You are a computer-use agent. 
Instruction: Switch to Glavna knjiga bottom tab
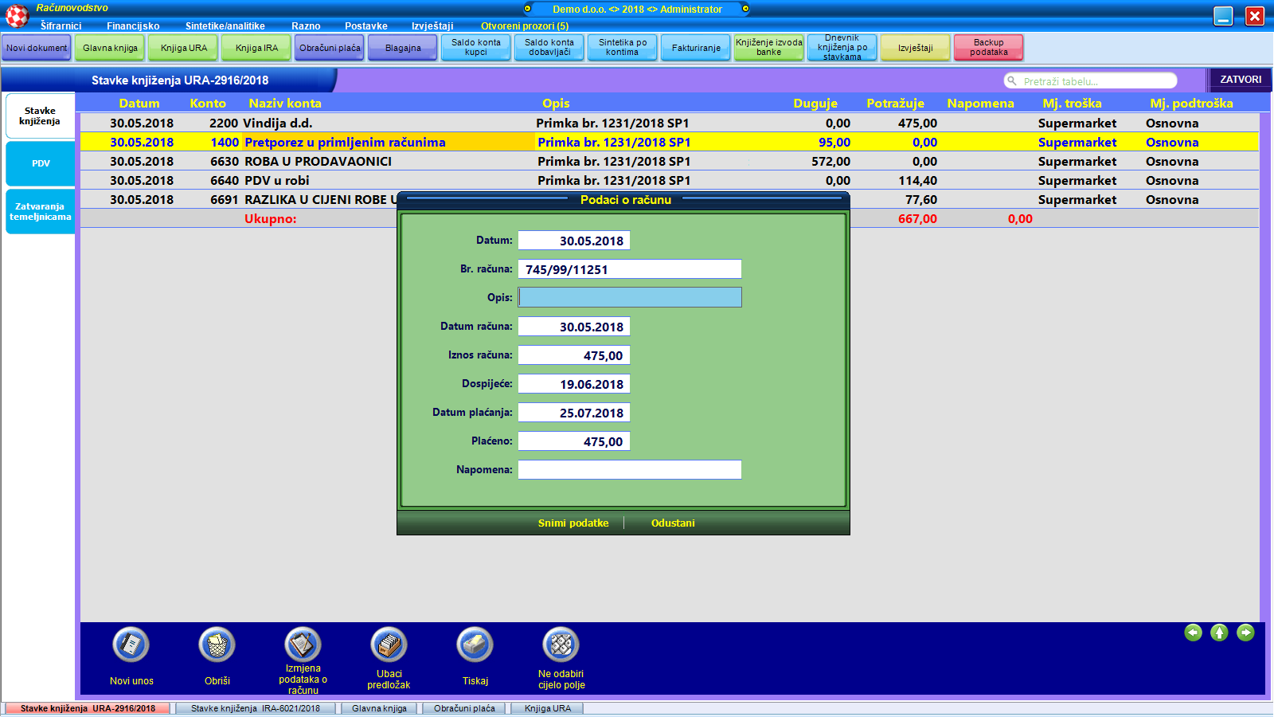379,708
